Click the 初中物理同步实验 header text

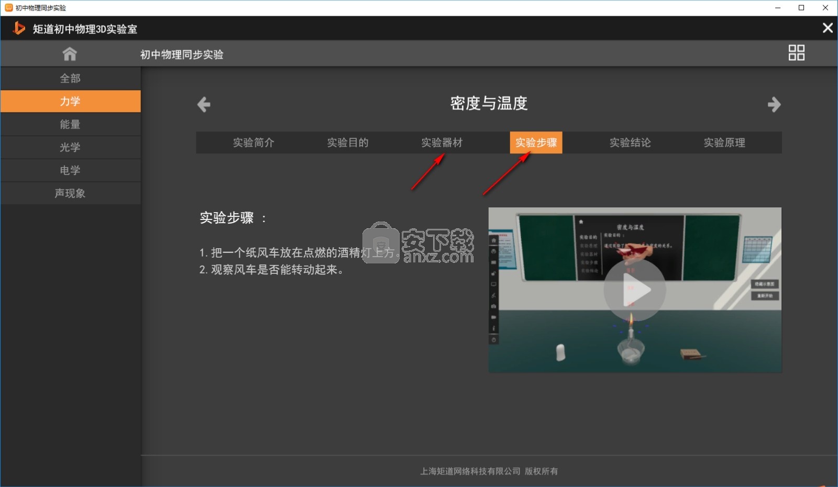pyautogui.click(x=182, y=54)
